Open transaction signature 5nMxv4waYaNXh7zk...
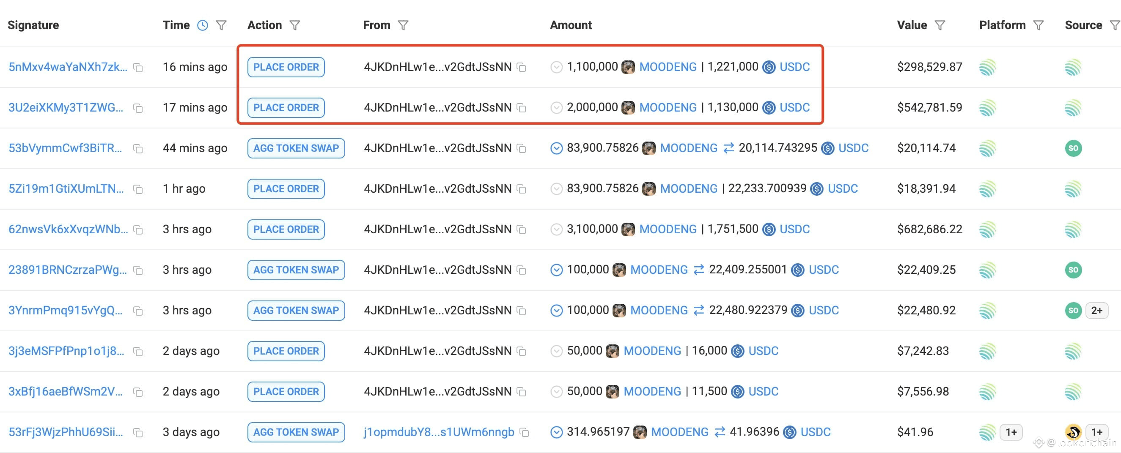Viewport: 1121px width, 453px height. coord(68,67)
